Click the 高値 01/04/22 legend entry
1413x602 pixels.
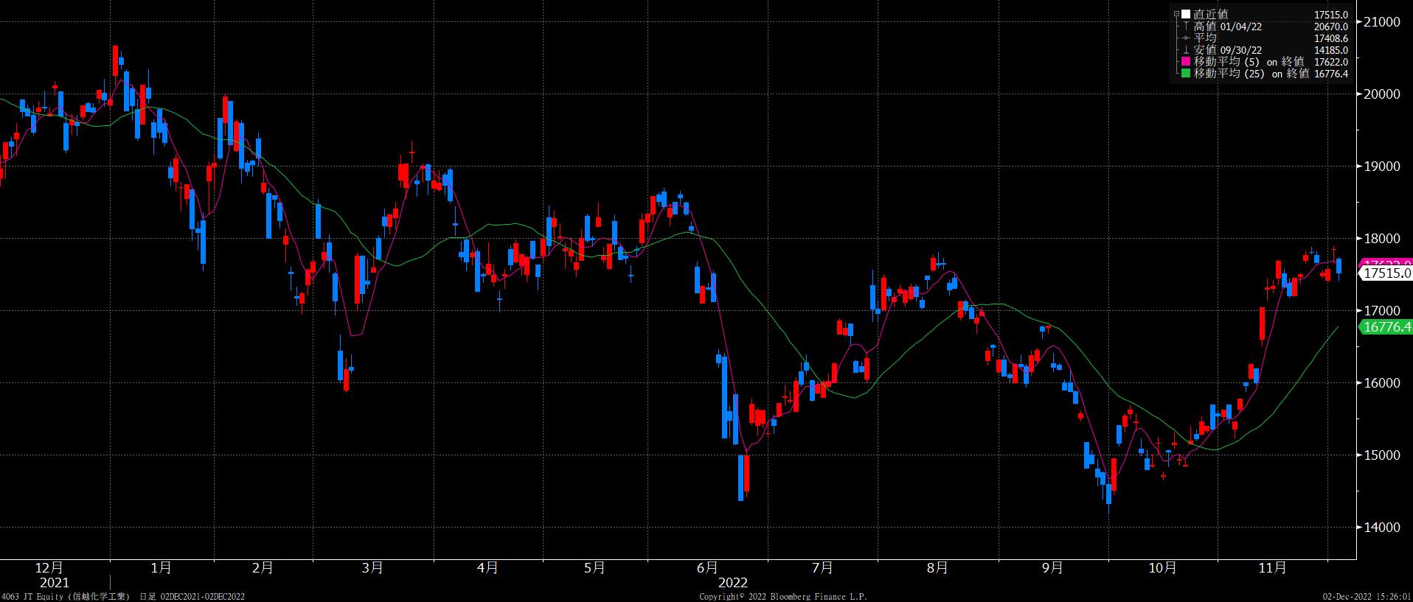[x=1227, y=27]
